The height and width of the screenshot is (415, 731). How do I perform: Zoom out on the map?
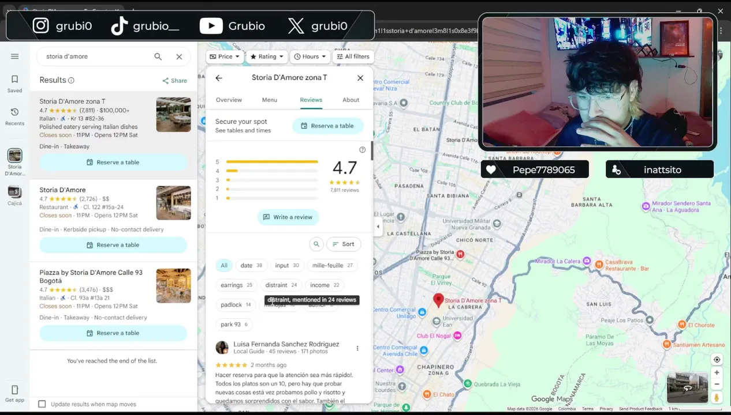tap(717, 384)
